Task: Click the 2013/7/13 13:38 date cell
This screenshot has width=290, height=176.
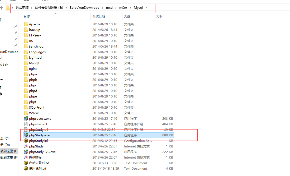Action: point(105,163)
